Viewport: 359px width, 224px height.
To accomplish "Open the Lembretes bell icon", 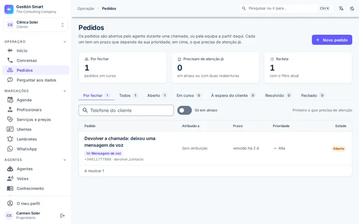I will pos(10,139).
